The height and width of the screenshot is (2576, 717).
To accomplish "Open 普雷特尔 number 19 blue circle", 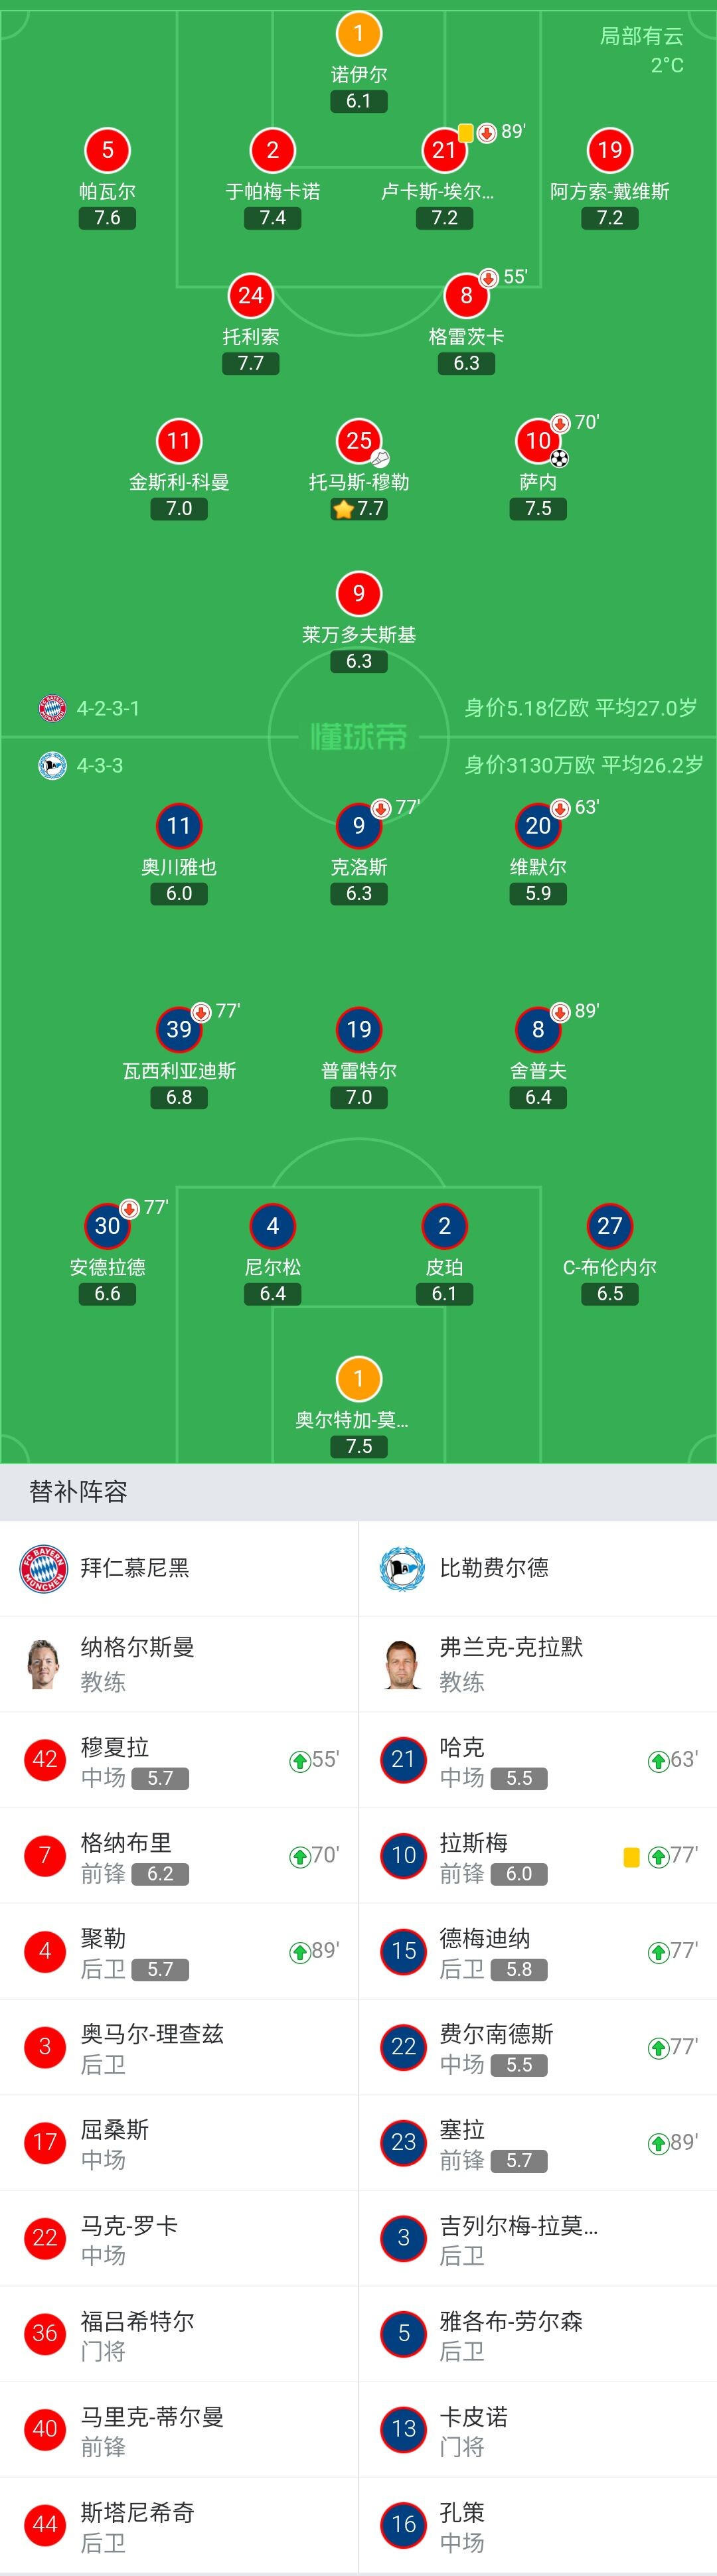I will (x=358, y=1030).
